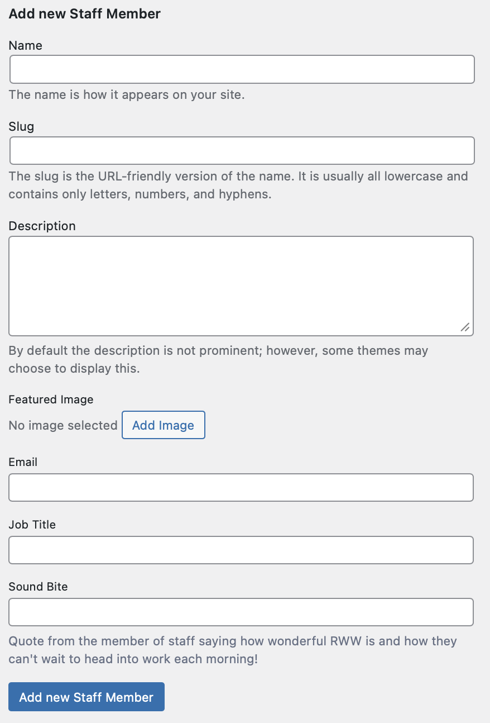Click the Description field label

pos(42,226)
